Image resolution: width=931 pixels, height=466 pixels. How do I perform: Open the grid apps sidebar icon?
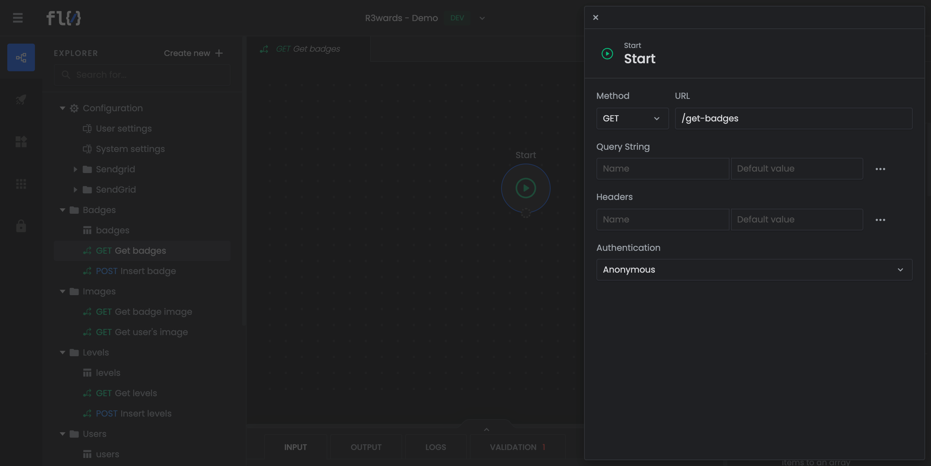(x=21, y=184)
